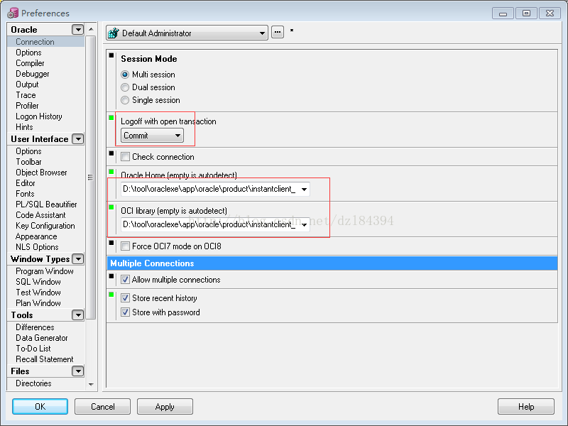
Task: Click the Cancel button
Action: pos(102,406)
